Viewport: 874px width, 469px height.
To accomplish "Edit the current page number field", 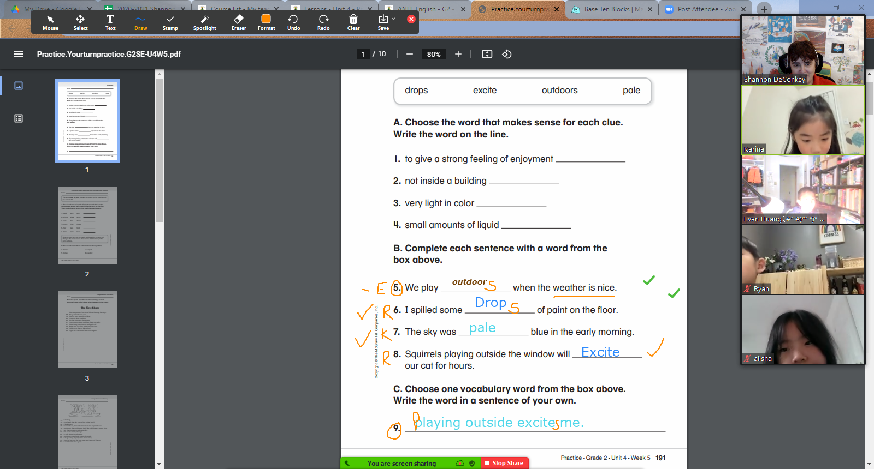I will point(363,54).
